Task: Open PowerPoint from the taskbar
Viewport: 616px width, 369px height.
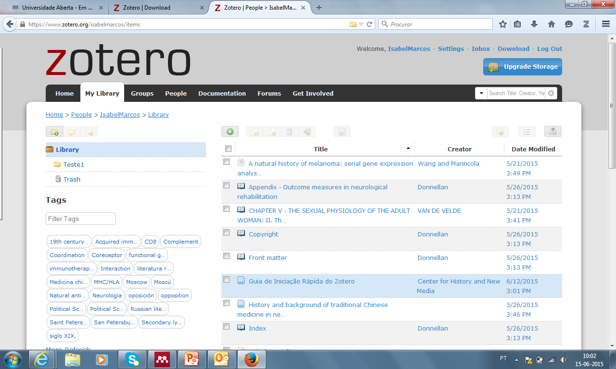Action: (191, 359)
